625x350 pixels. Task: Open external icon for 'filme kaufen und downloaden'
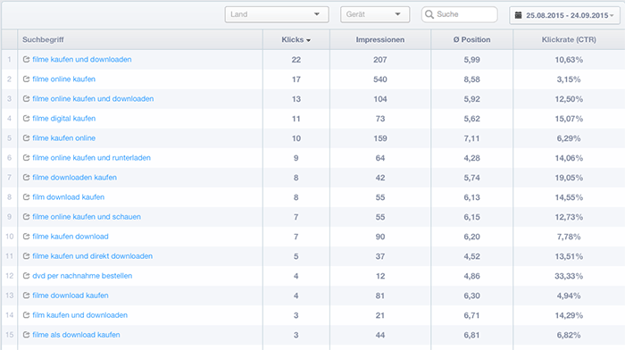tap(26, 60)
